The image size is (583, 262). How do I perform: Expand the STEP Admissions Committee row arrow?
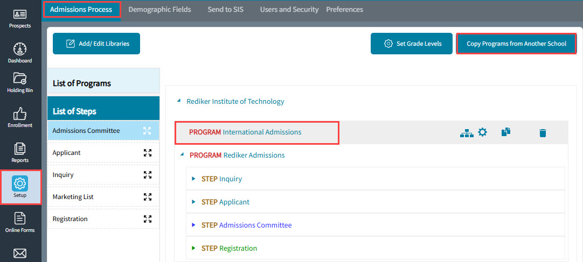pyautogui.click(x=193, y=225)
